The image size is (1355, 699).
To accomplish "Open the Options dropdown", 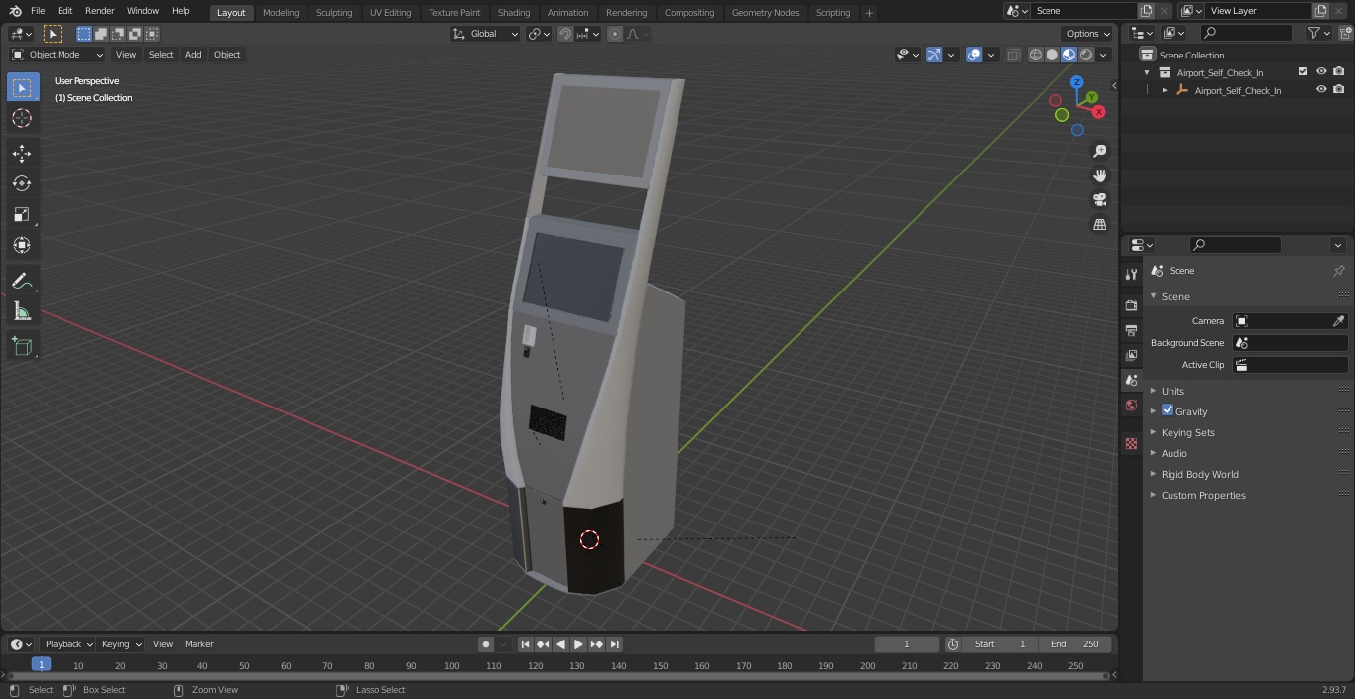I will click(x=1088, y=34).
